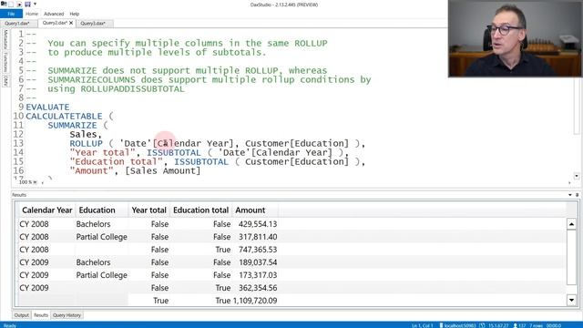Switch to the Home ribbon tab
The width and height of the screenshot is (583, 328).
[x=32, y=14]
